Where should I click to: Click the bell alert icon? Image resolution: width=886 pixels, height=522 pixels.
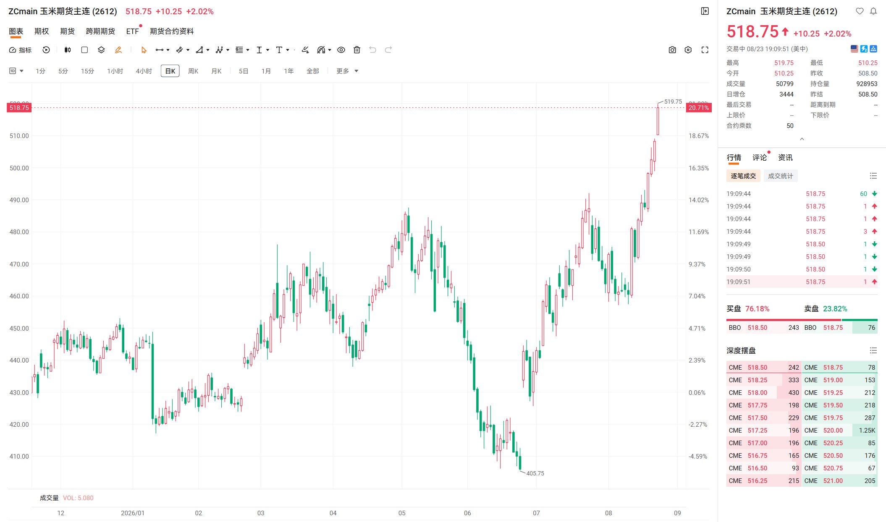[873, 11]
